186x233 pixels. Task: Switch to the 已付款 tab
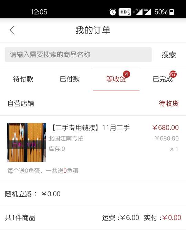click(x=70, y=79)
